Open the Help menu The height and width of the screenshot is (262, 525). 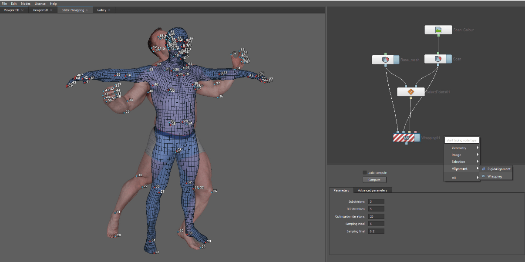tap(53, 3)
